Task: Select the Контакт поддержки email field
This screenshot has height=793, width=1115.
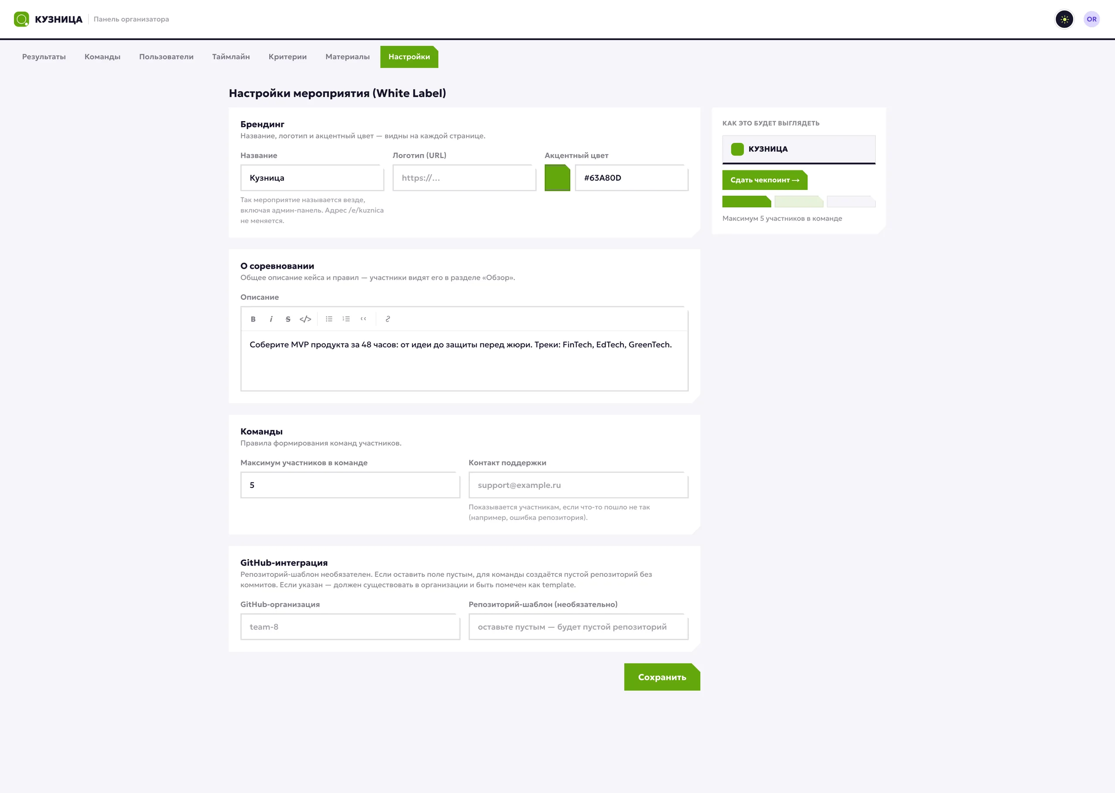Action: [578, 485]
